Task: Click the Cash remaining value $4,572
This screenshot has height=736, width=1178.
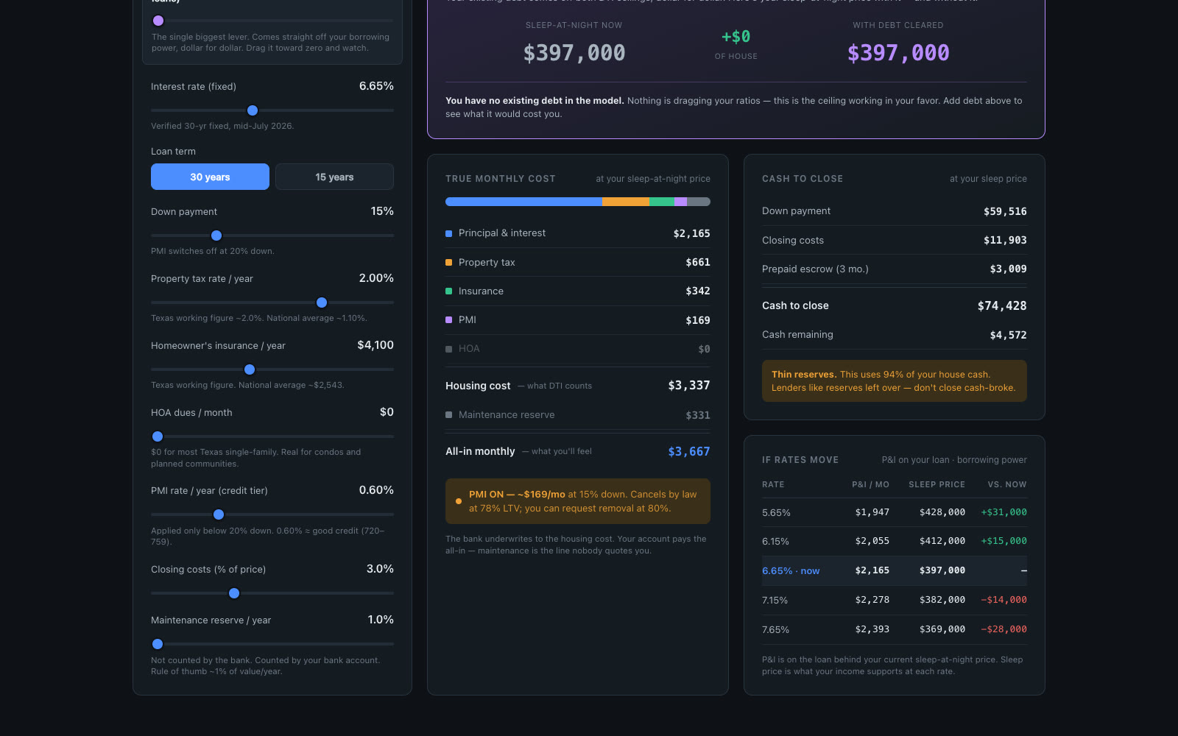Action: pos(1008,335)
